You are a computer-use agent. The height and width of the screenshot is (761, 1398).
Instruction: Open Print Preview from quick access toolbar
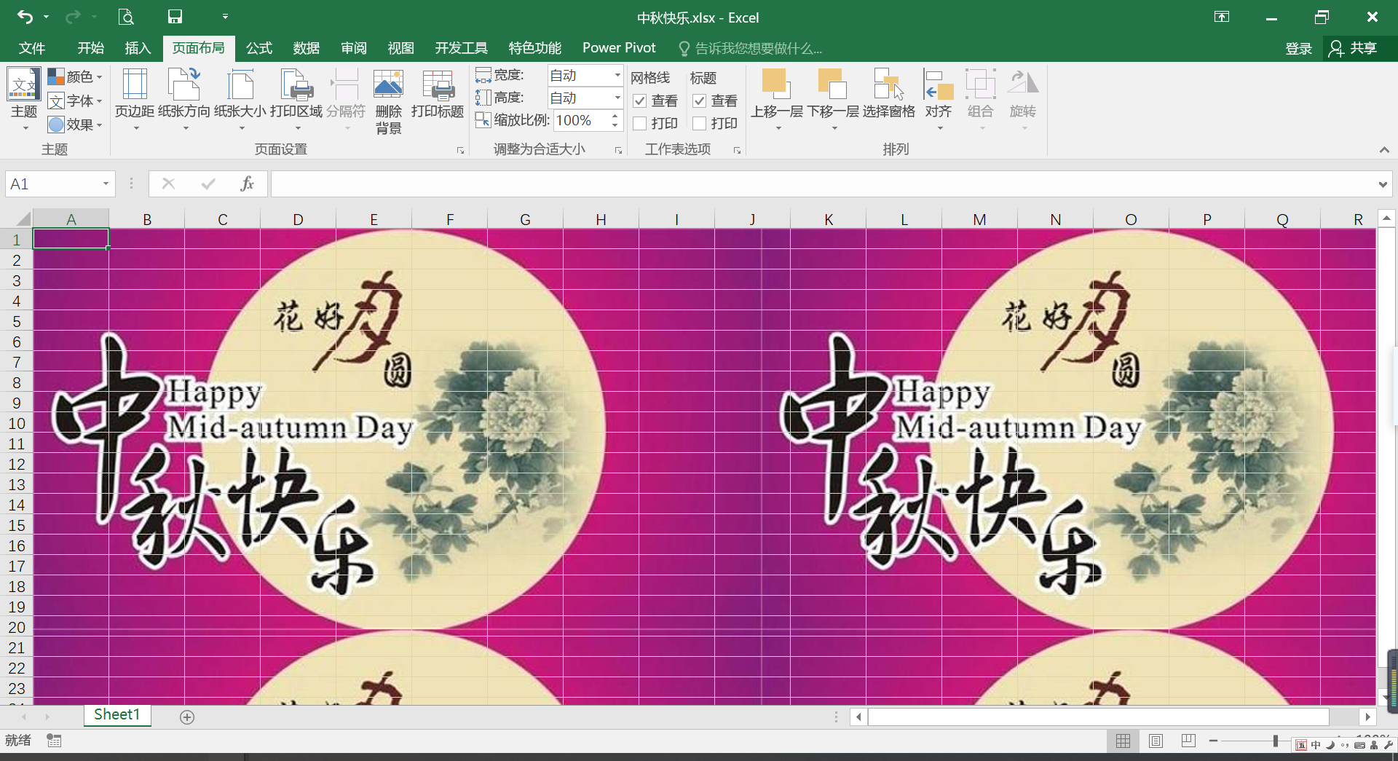pos(126,17)
